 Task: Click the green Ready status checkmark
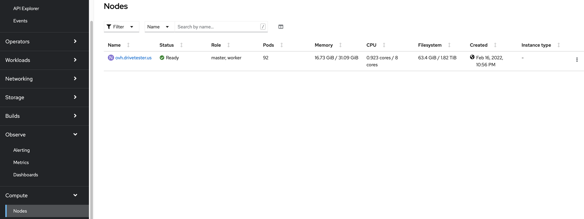click(x=162, y=58)
